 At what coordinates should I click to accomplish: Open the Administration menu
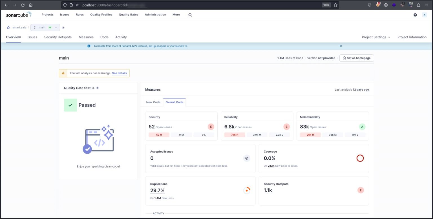click(x=155, y=15)
